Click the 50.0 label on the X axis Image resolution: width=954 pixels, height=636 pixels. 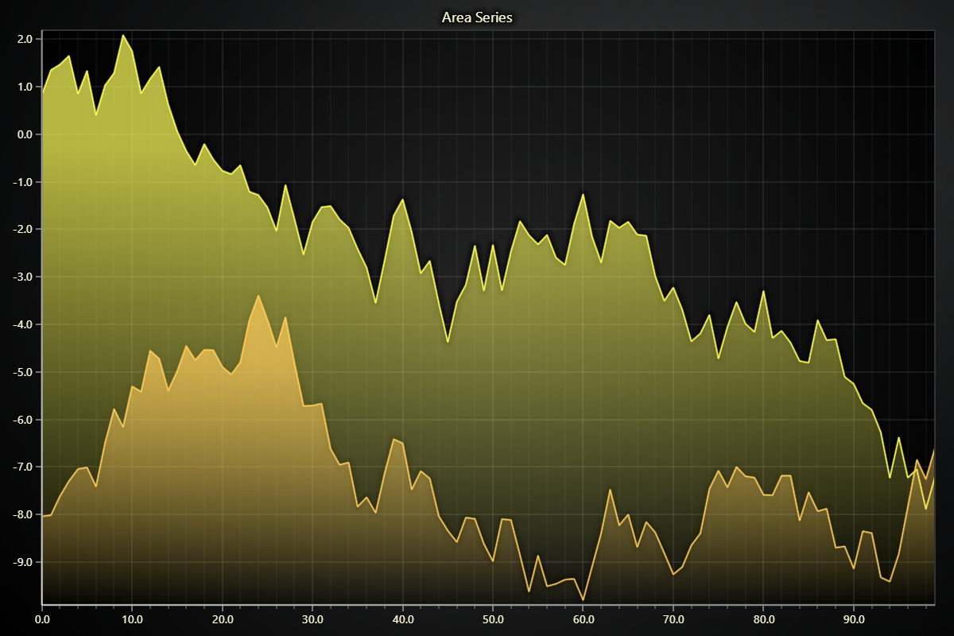click(x=493, y=618)
